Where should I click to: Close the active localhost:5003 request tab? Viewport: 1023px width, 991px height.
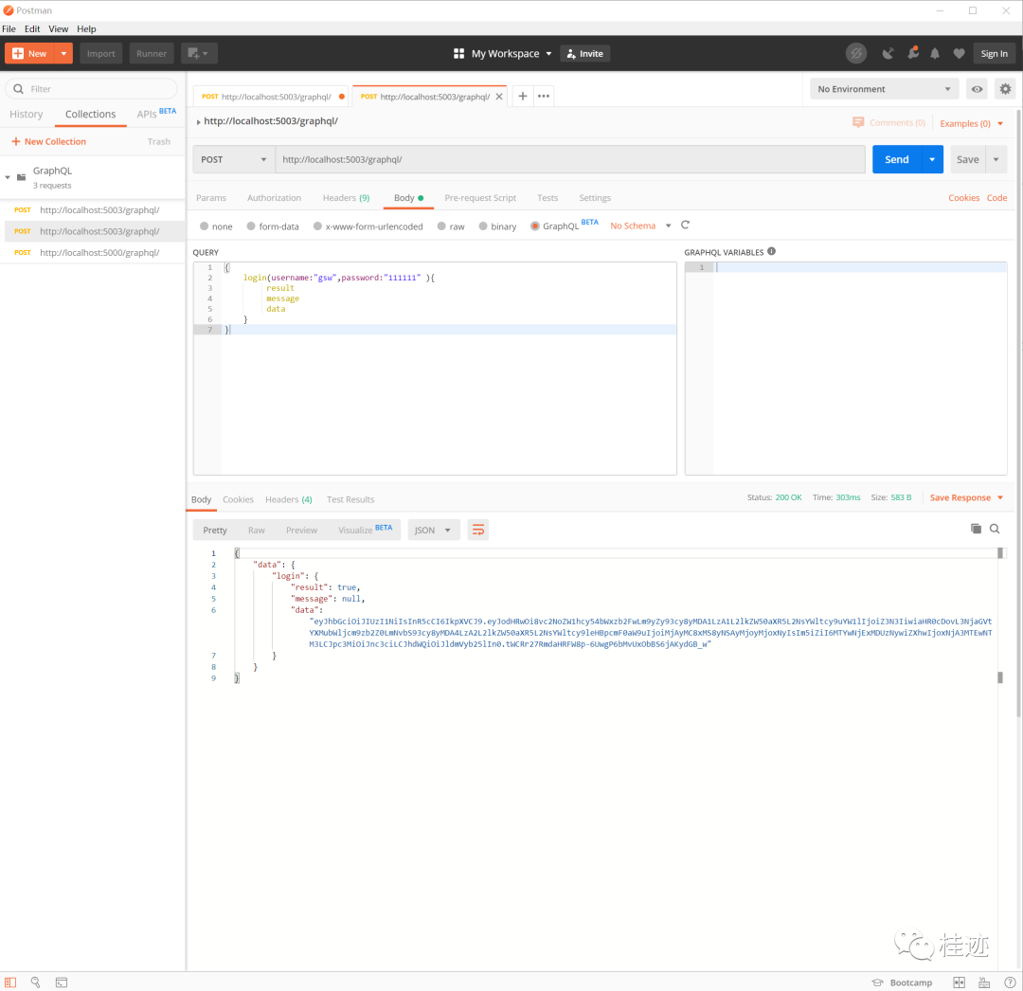tap(499, 97)
